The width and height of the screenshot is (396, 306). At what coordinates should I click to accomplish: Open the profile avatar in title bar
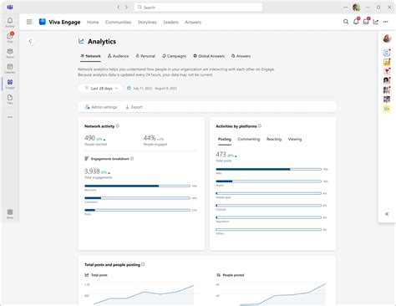(x=356, y=8)
